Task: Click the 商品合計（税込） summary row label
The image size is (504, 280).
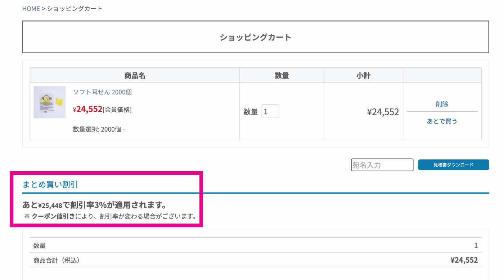Action: [x=57, y=260]
